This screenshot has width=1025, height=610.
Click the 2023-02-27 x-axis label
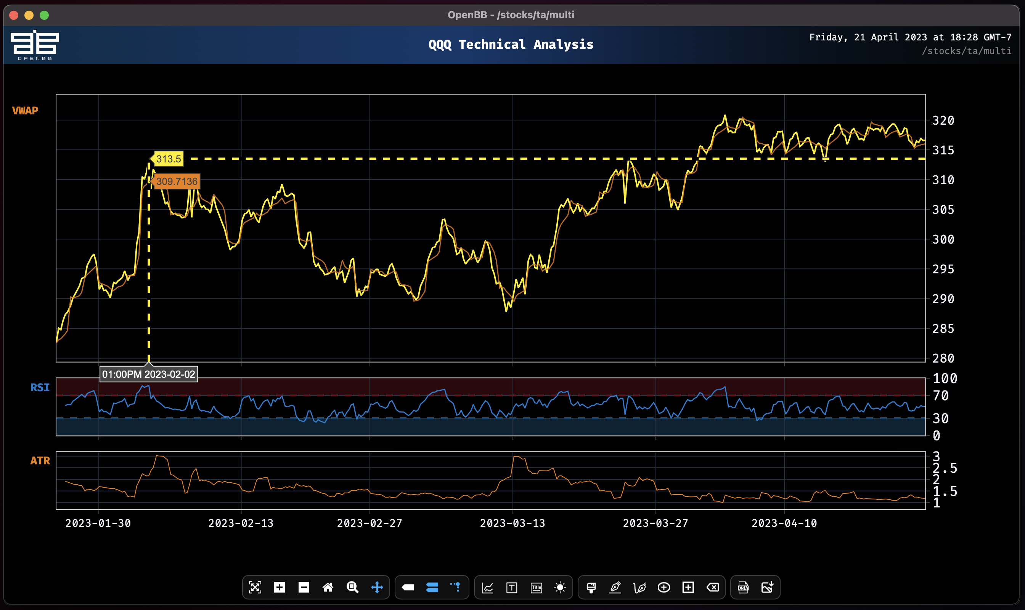(369, 523)
